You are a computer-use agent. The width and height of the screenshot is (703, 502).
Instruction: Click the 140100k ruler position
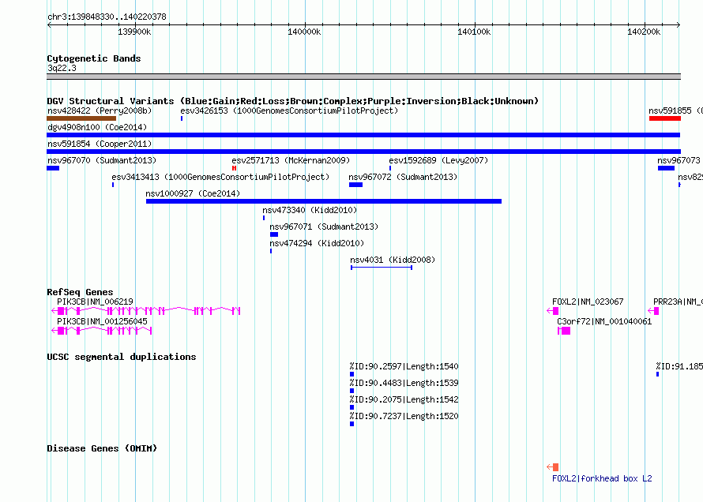tap(475, 32)
